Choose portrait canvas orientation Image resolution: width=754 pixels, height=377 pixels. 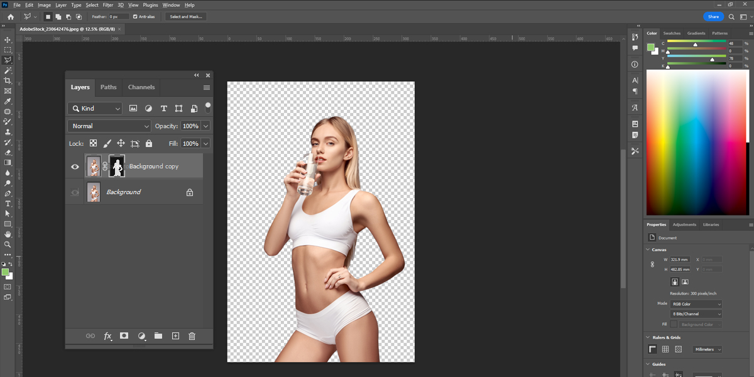point(675,282)
